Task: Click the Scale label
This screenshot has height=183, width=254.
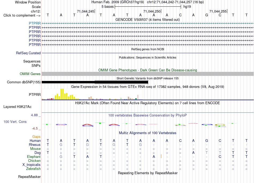Action: [x=36, y=7]
